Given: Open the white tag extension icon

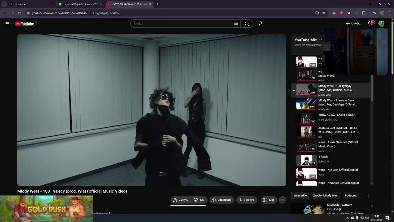Looking at the screenshot, I should (349, 13).
